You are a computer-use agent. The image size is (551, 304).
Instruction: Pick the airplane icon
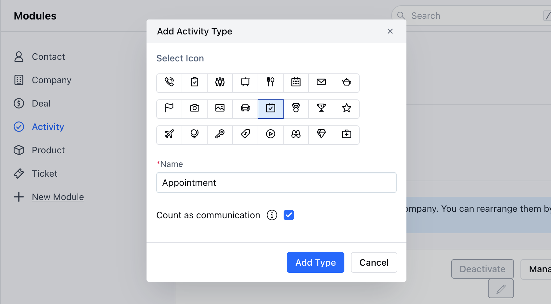169,134
